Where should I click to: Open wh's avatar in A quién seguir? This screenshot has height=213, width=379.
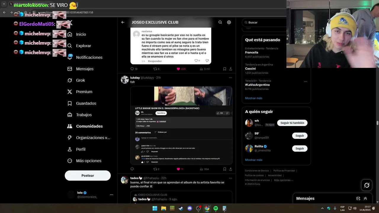click(x=249, y=123)
